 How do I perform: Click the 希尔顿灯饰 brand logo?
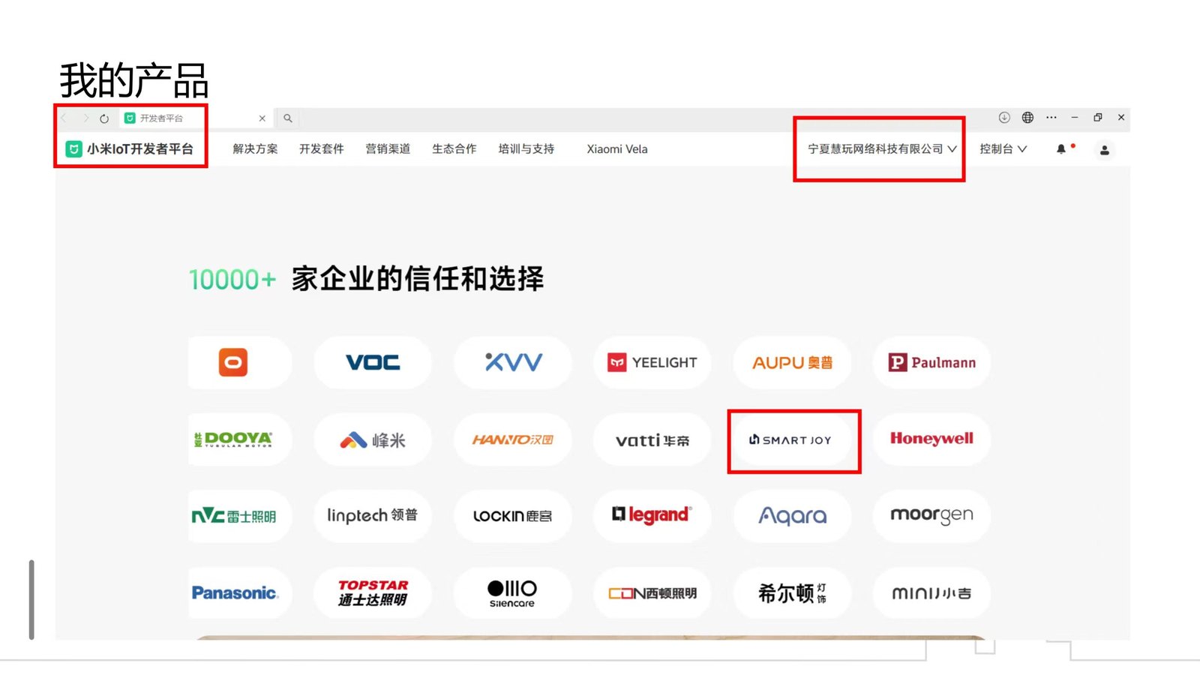(x=792, y=592)
